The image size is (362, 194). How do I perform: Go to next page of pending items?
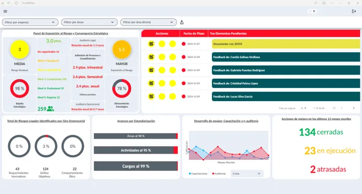(353, 108)
